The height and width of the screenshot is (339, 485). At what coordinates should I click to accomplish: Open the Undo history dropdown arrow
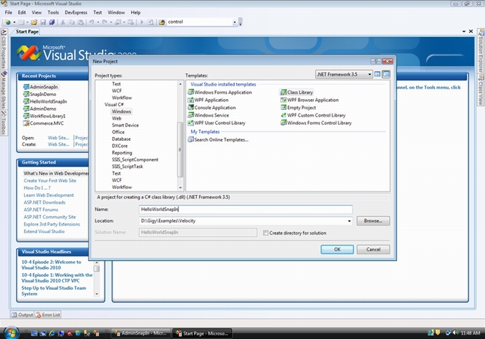[x=98, y=22]
